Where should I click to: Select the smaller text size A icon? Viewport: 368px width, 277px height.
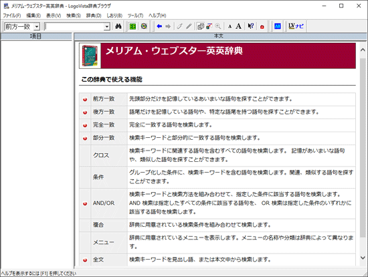point(229,27)
